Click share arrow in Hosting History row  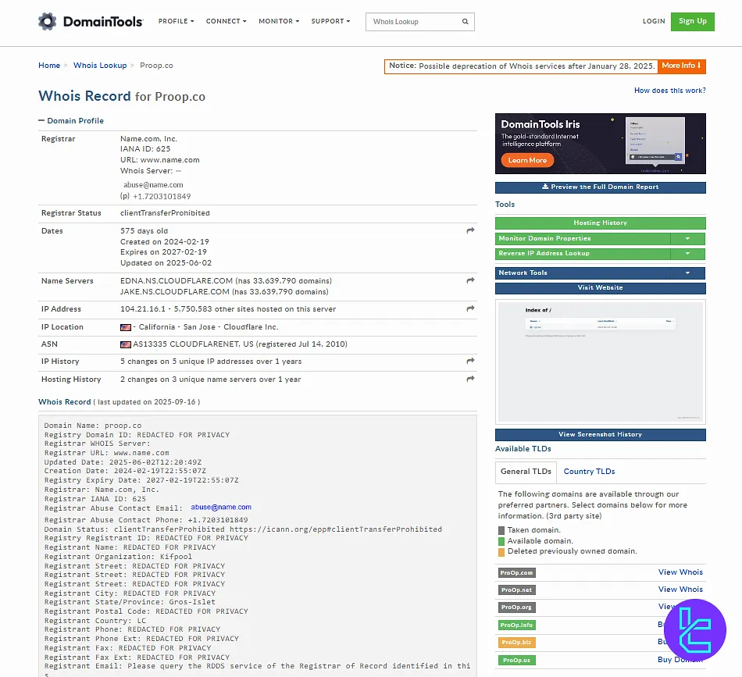pos(470,379)
